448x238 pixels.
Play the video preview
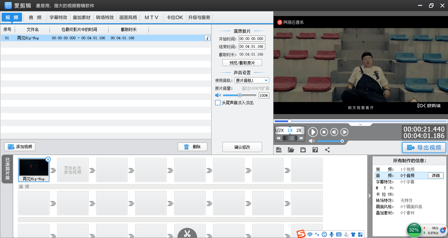(313, 132)
